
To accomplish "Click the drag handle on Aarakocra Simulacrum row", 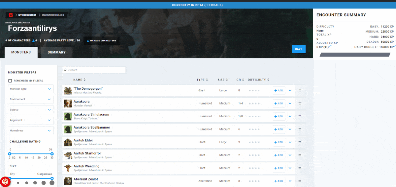I will 300,116.
